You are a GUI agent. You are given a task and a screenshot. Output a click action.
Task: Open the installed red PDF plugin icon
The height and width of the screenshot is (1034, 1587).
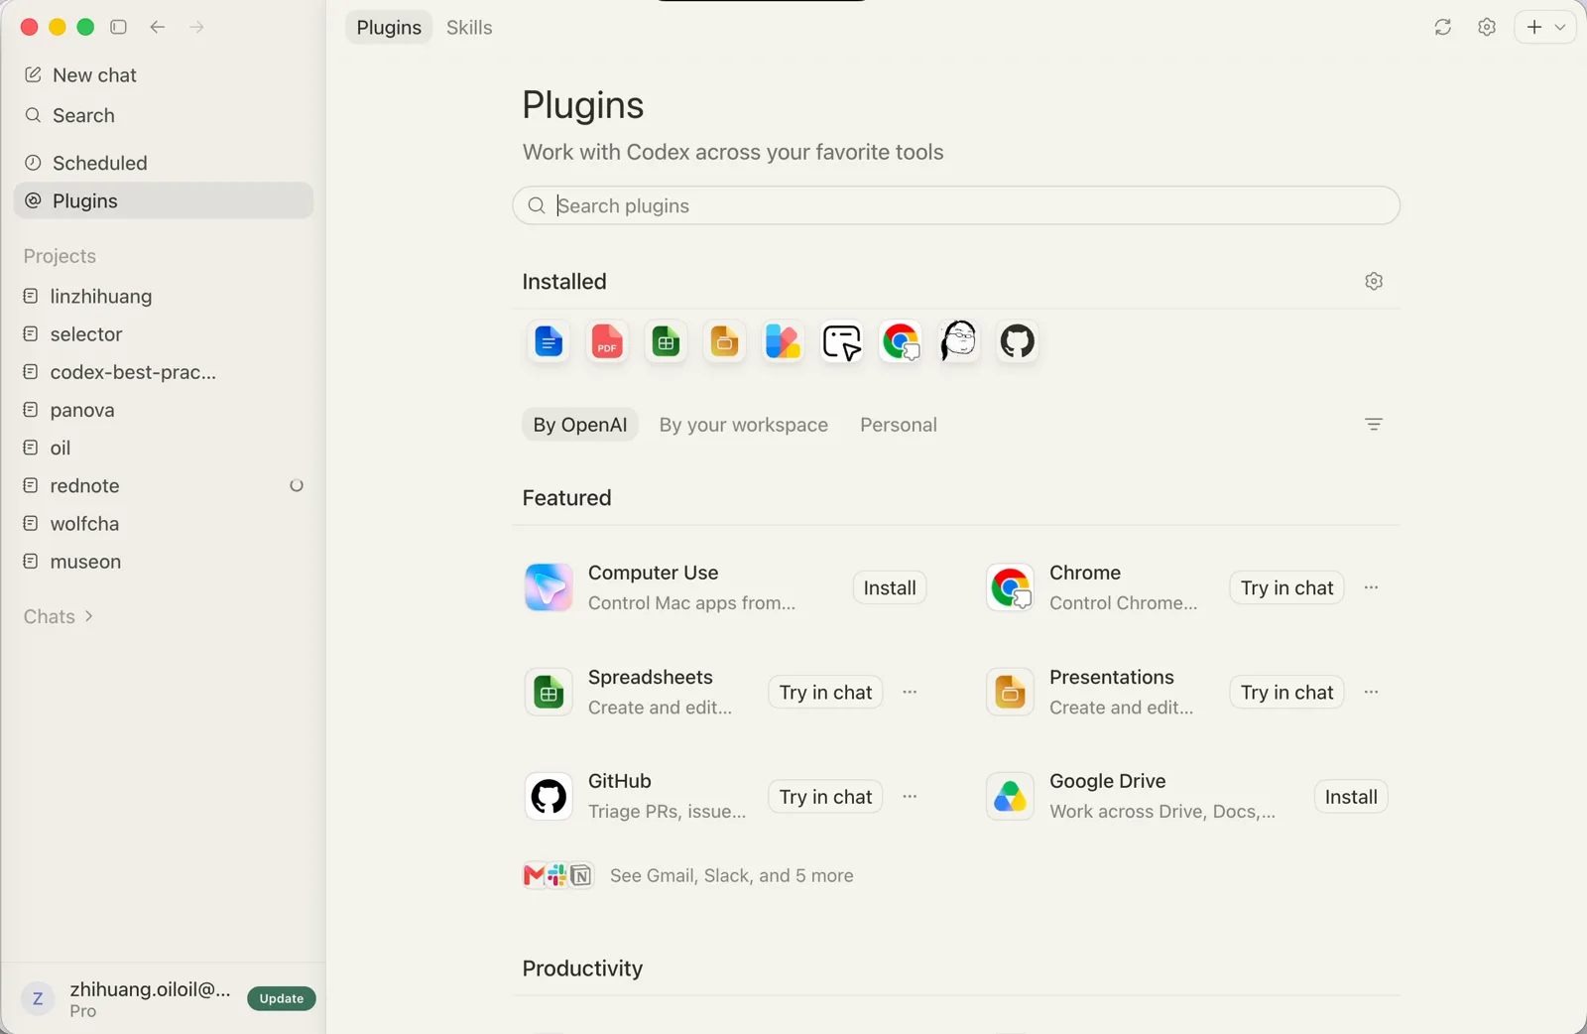pyautogui.click(x=607, y=341)
